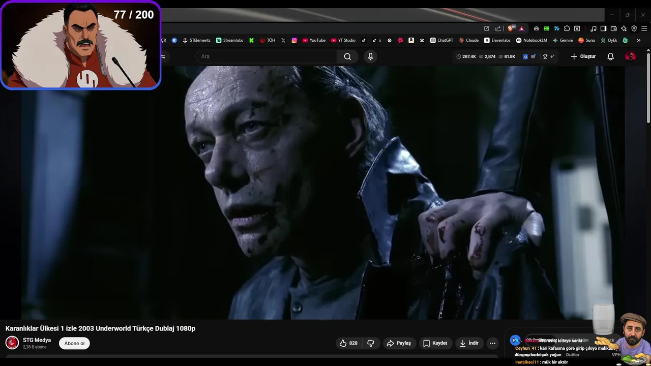Open the NotebookLM bookmark

point(531,40)
